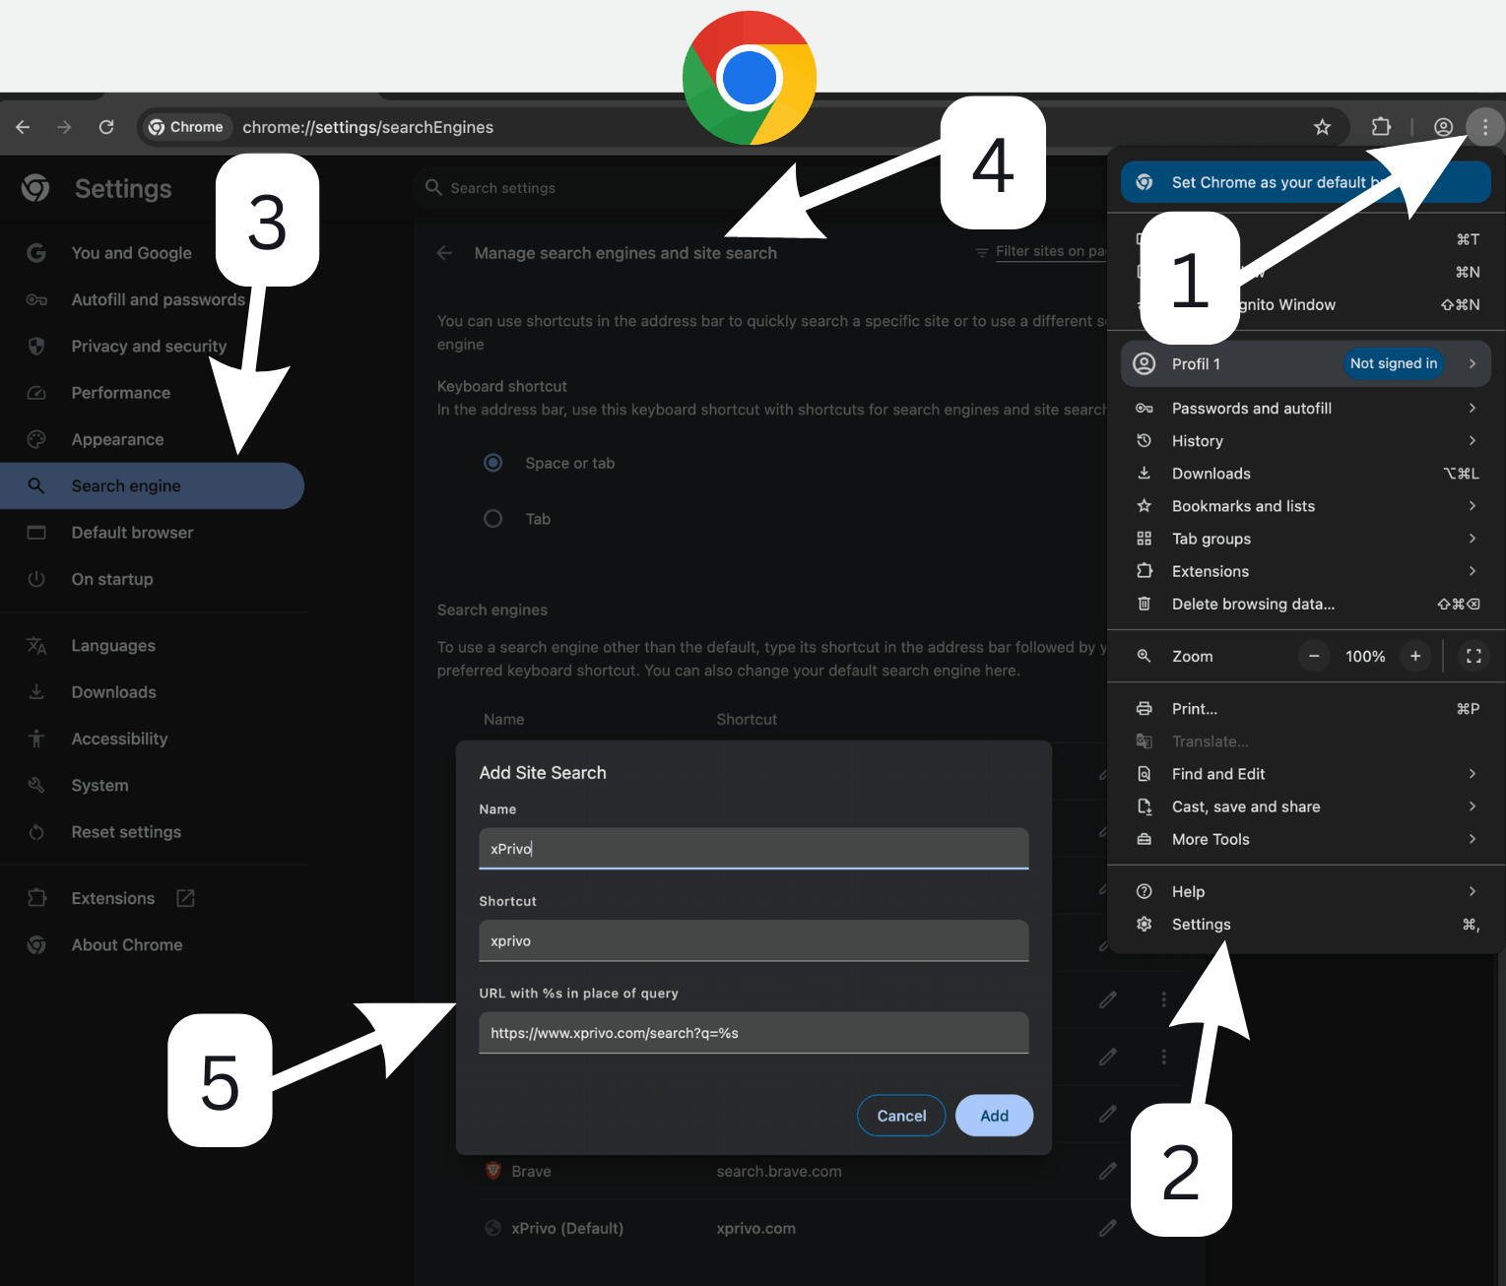Screen dimensions: 1506x1286
Task: Expand Bookmarks and lists submenu
Action: click(1306, 506)
